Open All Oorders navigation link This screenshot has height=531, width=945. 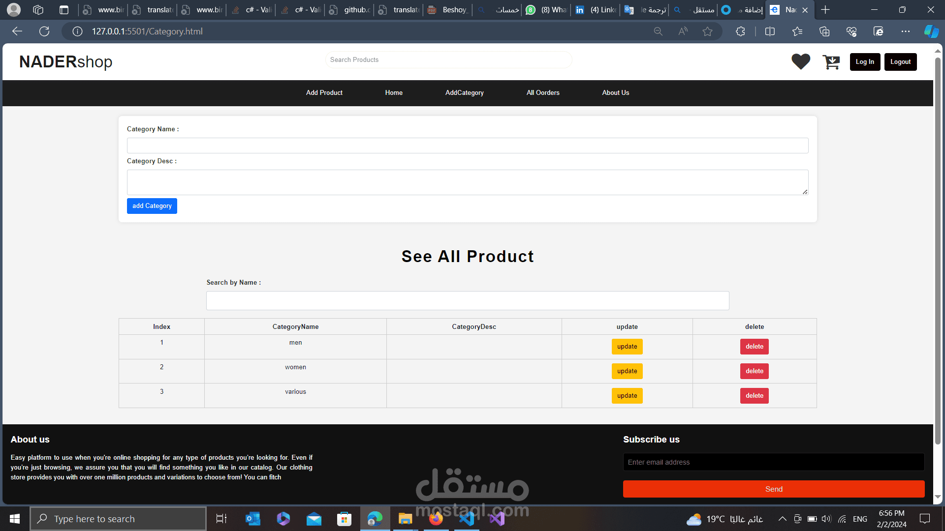[543, 92]
